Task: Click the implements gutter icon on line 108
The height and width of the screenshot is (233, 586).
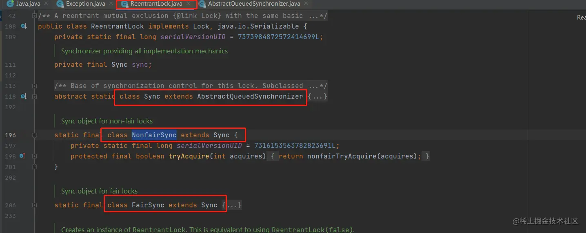Action: coord(24,26)
